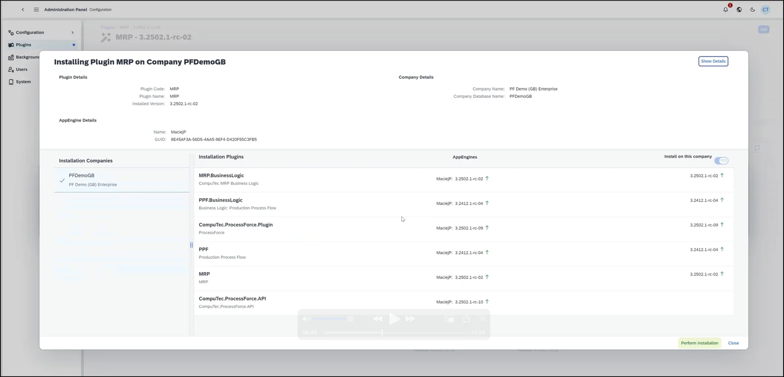Click the CompuTec.ProcessForce.API row name

coord(232,299)
